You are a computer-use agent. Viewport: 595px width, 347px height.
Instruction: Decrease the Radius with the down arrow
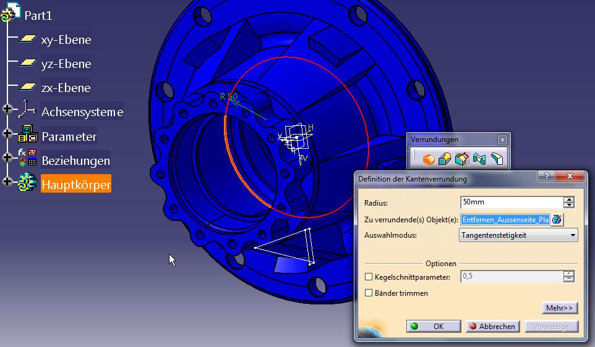tap(569, 205)
